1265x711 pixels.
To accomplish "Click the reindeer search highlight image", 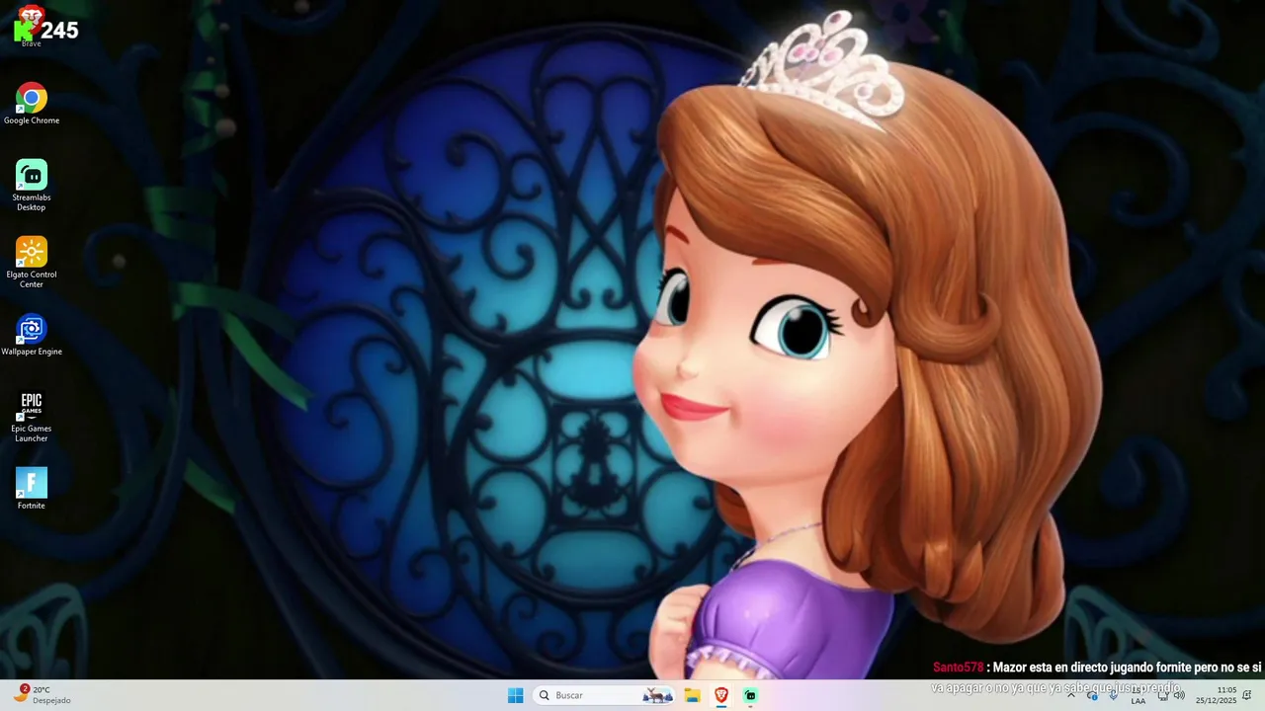I will 657,695.
